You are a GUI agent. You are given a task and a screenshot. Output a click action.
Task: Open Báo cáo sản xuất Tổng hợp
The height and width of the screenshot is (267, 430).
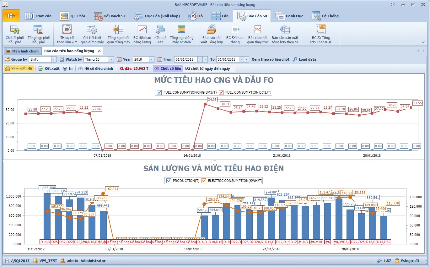point(211,34)
